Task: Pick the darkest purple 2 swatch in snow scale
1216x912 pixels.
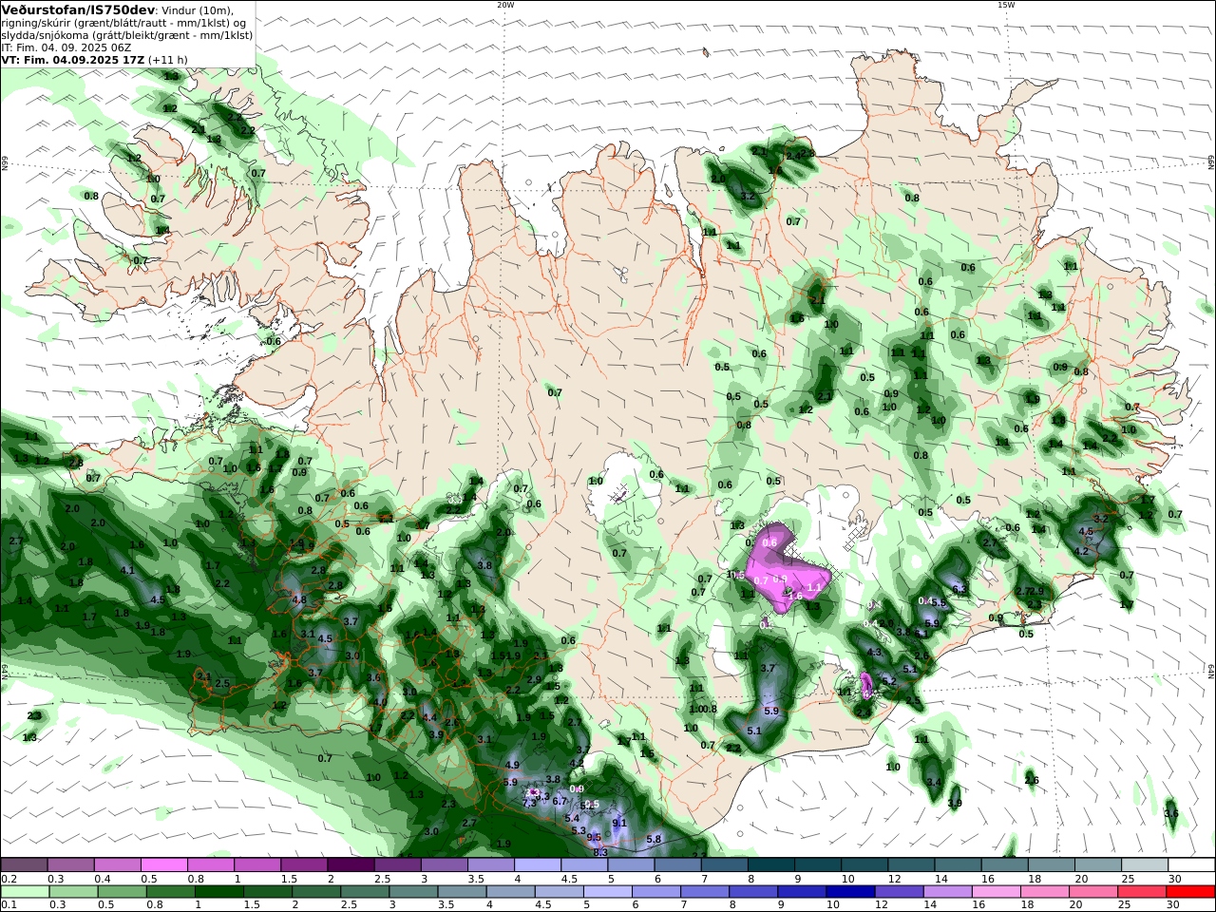Action: (x=350, y=864)
